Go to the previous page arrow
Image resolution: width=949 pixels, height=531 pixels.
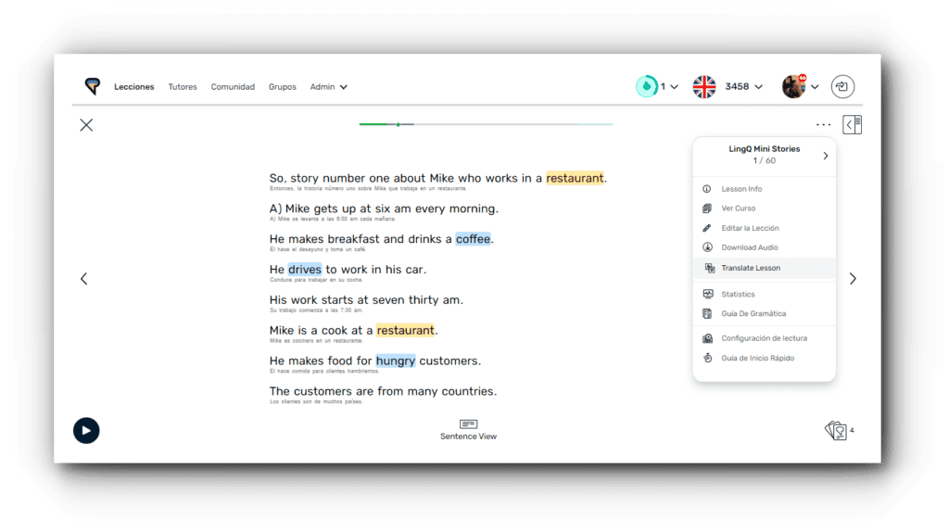pyautogui.click(x=84, y=279)
